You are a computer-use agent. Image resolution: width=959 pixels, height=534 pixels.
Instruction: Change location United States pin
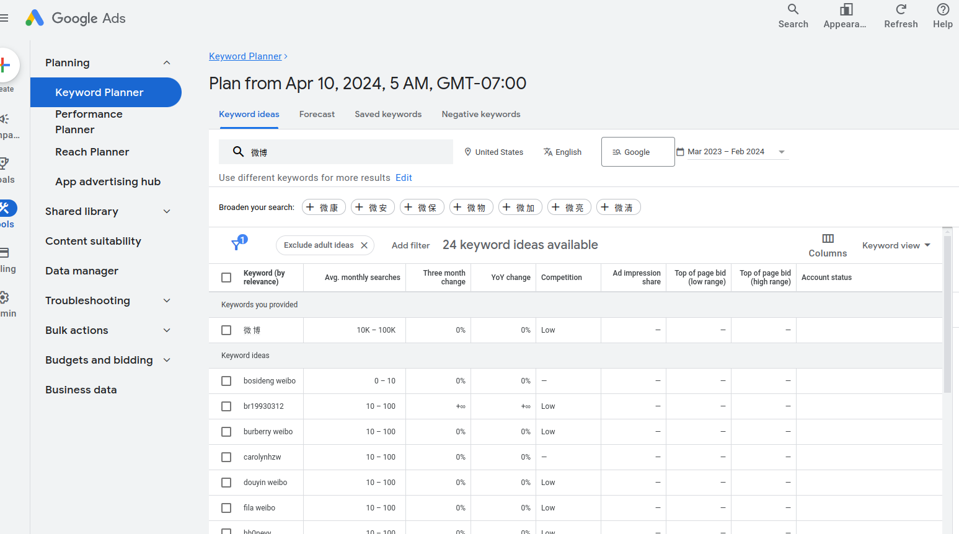[x=493, y=152]
